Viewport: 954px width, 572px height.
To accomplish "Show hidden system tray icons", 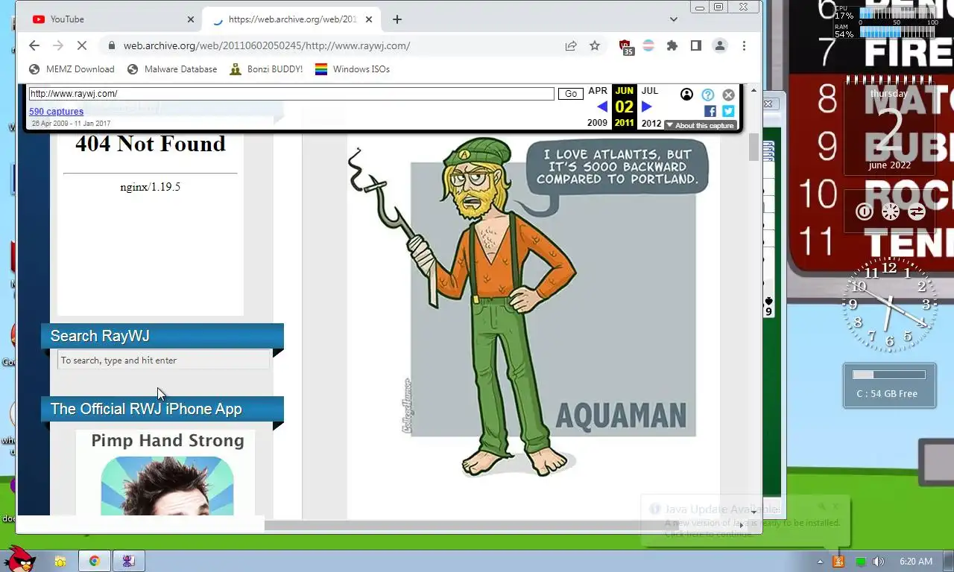I will (x=821, y=562).
